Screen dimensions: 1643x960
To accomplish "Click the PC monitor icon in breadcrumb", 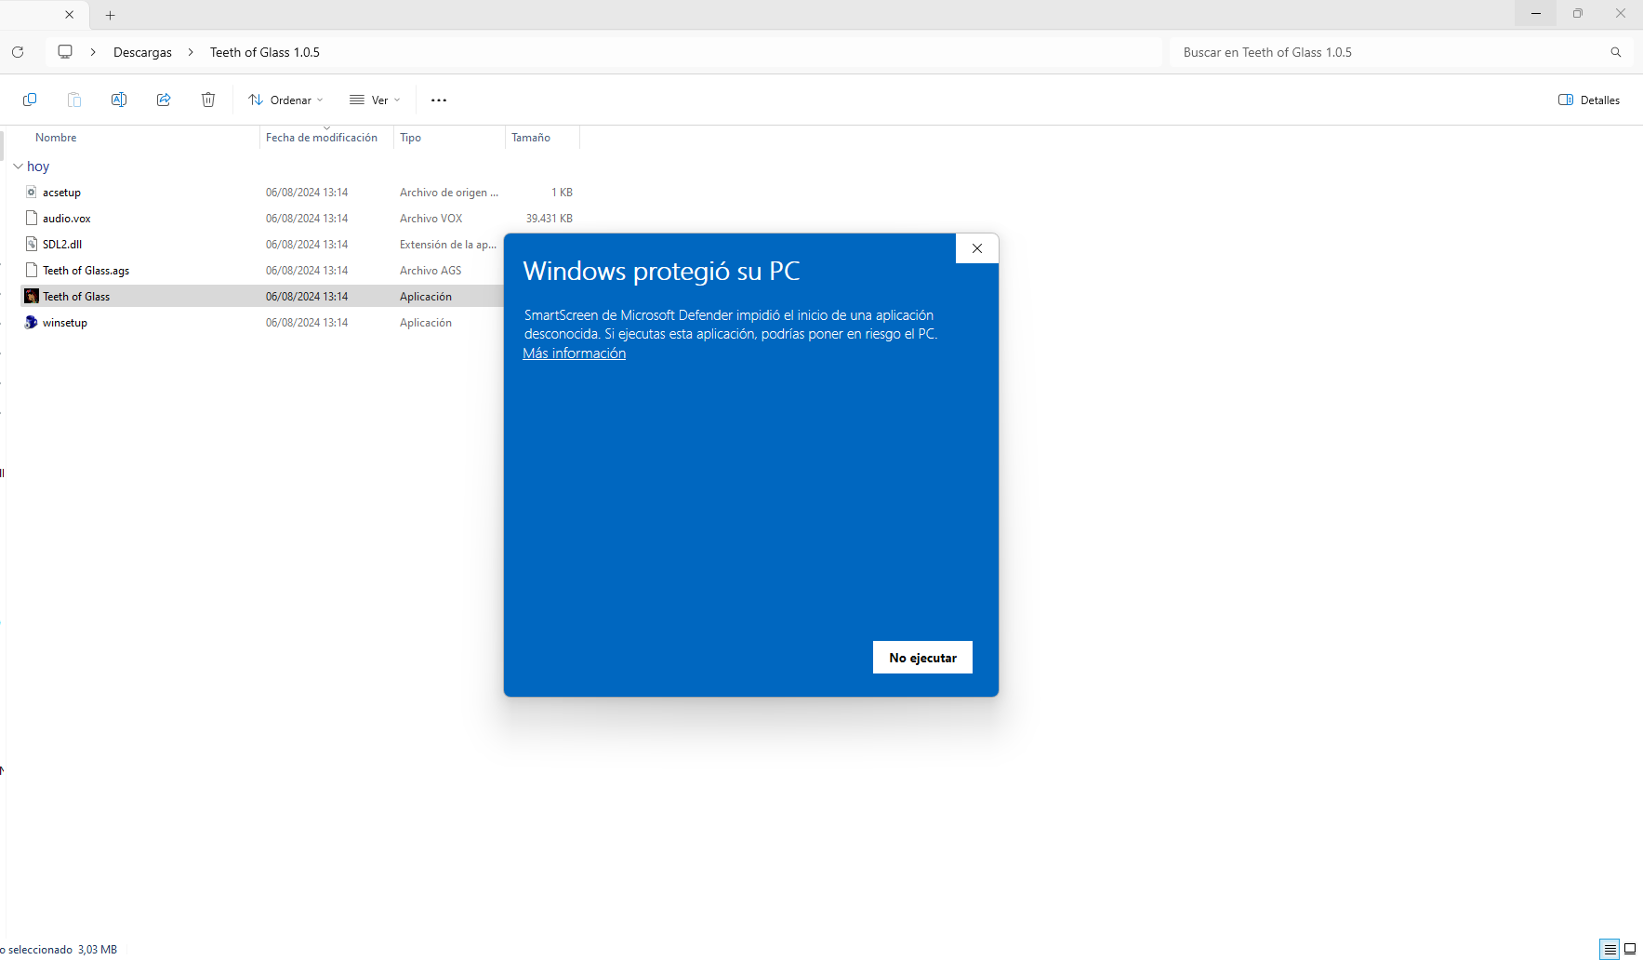I will [x=65, y=52].
